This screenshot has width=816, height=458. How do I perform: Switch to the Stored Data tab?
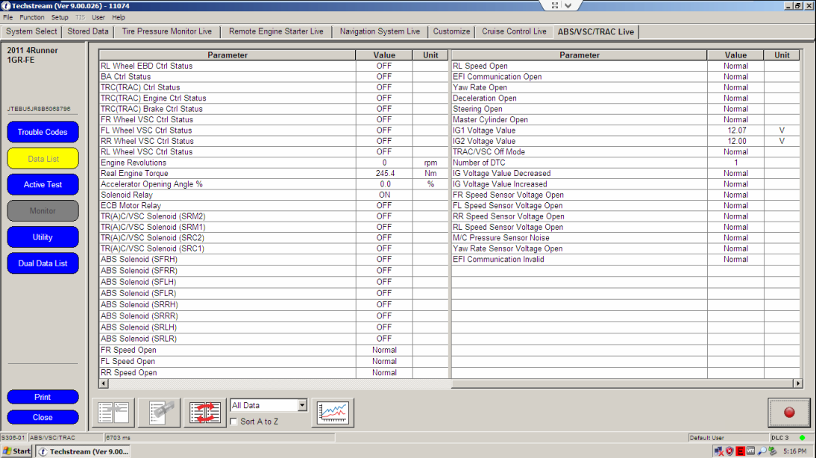click(88, 31)
